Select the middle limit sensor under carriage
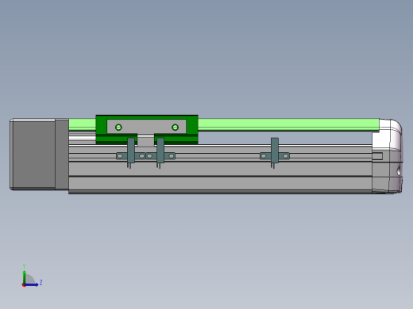Viewport: 413px width, 309px height. click(160, 153)
